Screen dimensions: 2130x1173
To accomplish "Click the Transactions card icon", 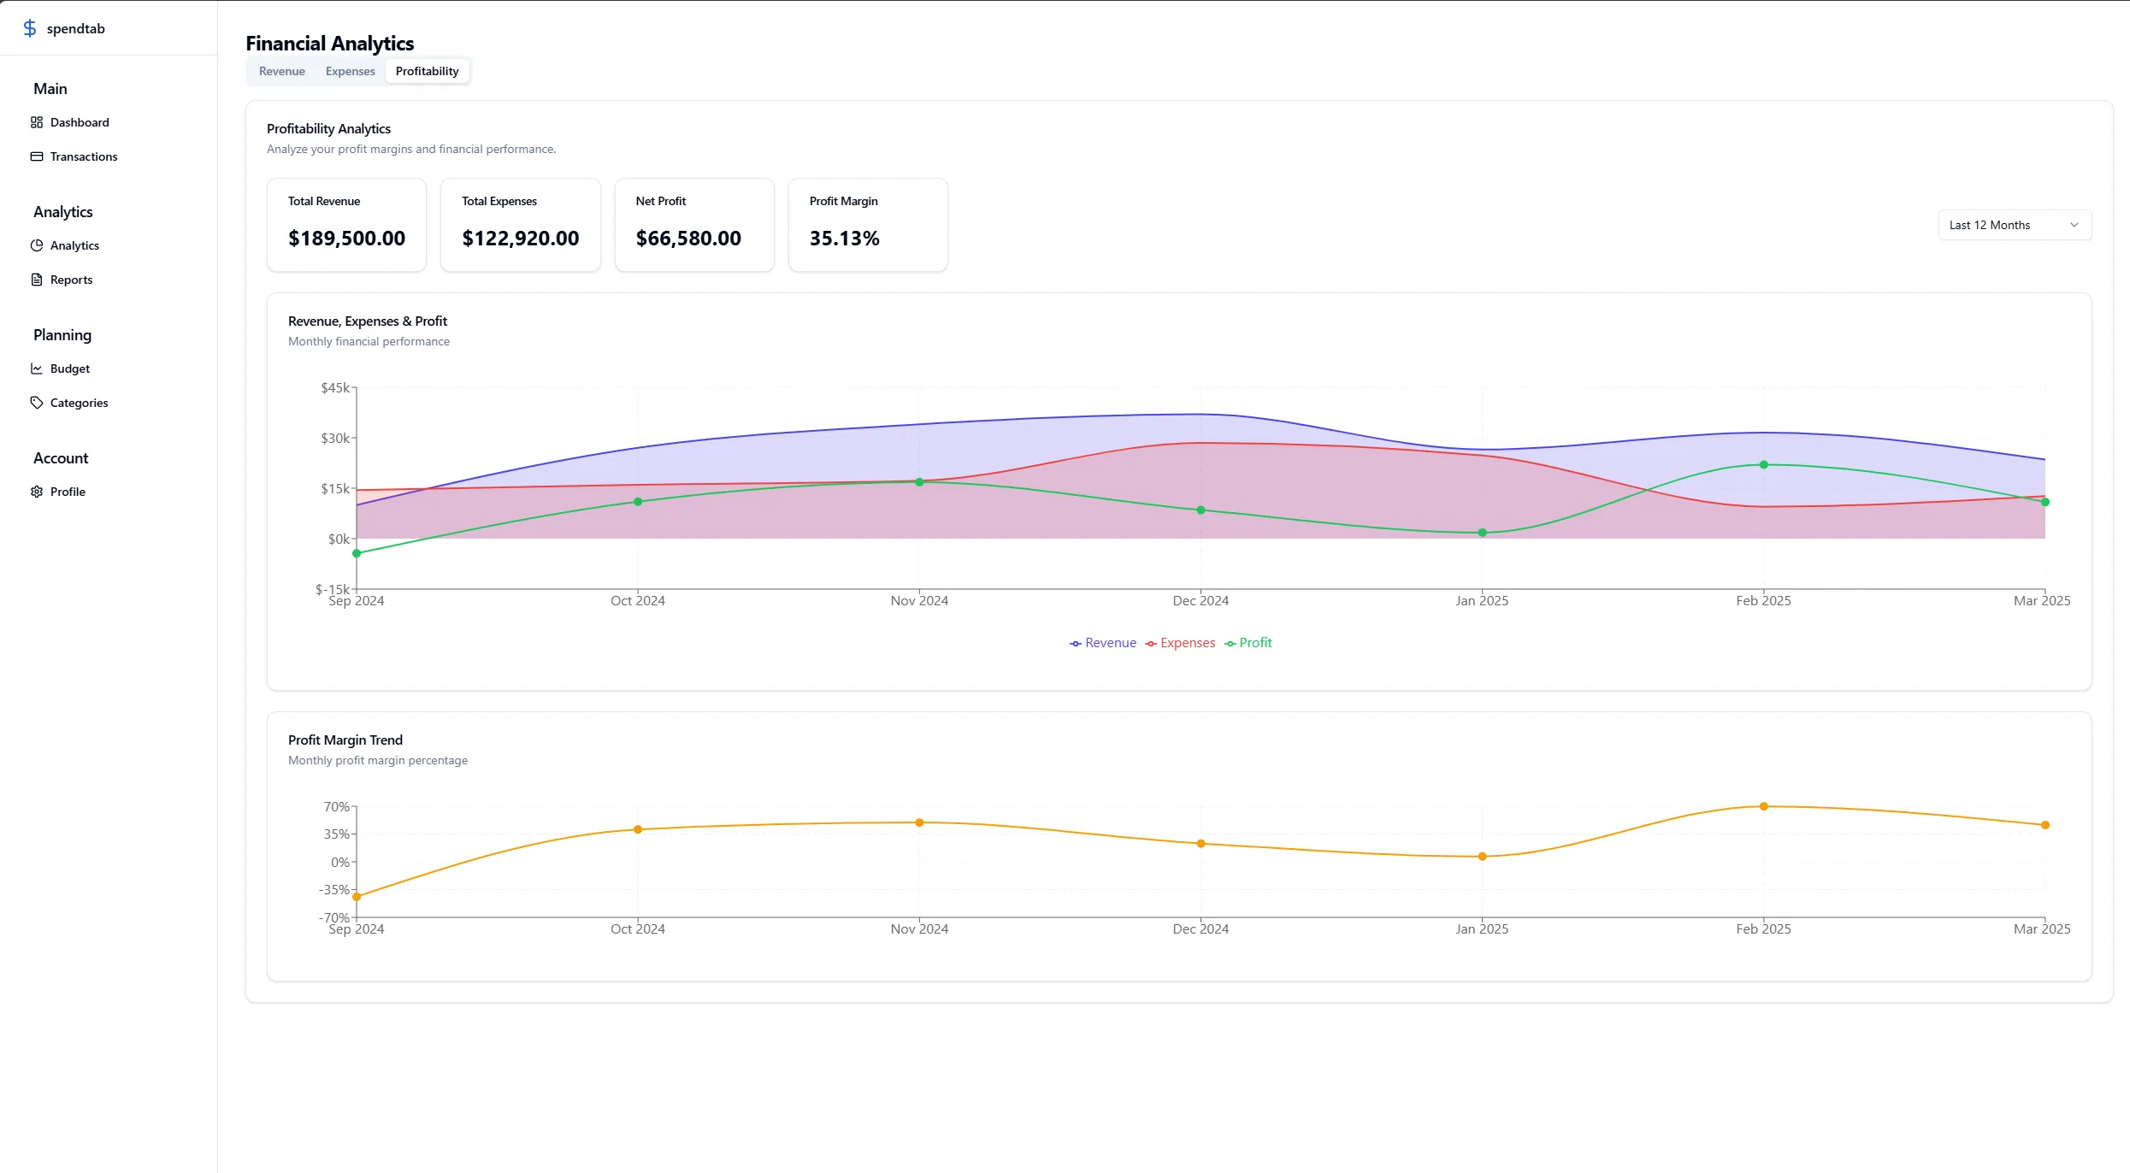I will 37,156.
